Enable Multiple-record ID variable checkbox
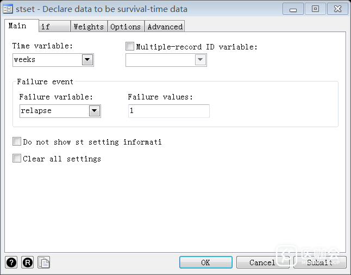The height and width of the screenshot is (275, 351). click(x=130, y=47)
